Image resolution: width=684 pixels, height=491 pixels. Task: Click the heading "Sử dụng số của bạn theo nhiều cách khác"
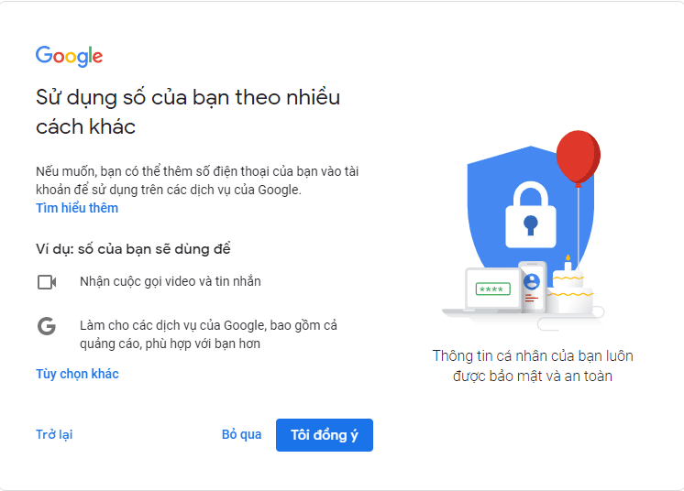point(188,112)
